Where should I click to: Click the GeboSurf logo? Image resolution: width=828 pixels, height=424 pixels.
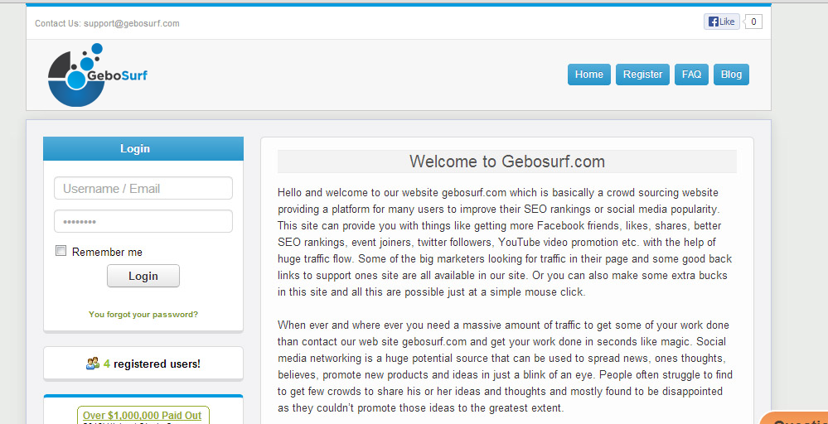98,75
